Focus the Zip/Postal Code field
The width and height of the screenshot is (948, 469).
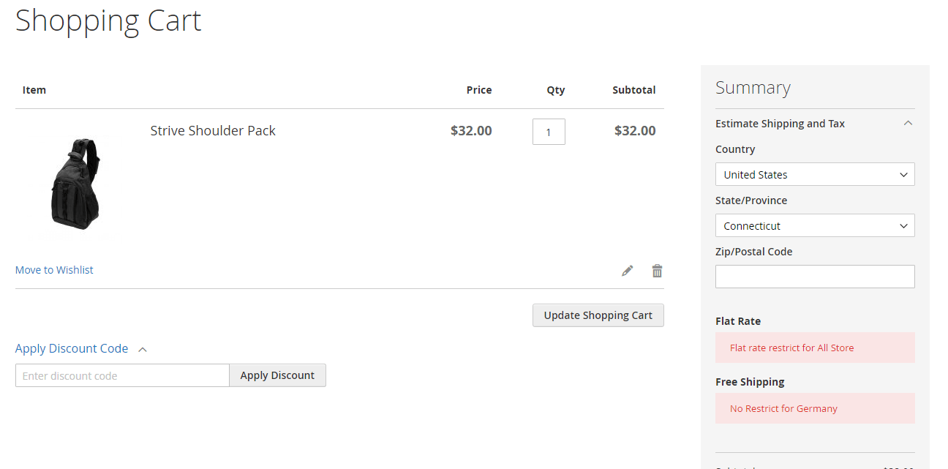814,277
